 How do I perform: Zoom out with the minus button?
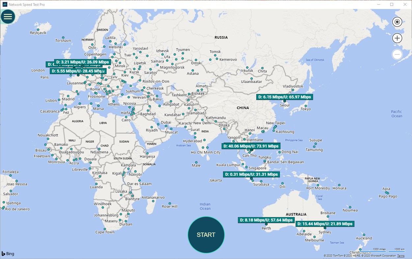pos(397,54)
